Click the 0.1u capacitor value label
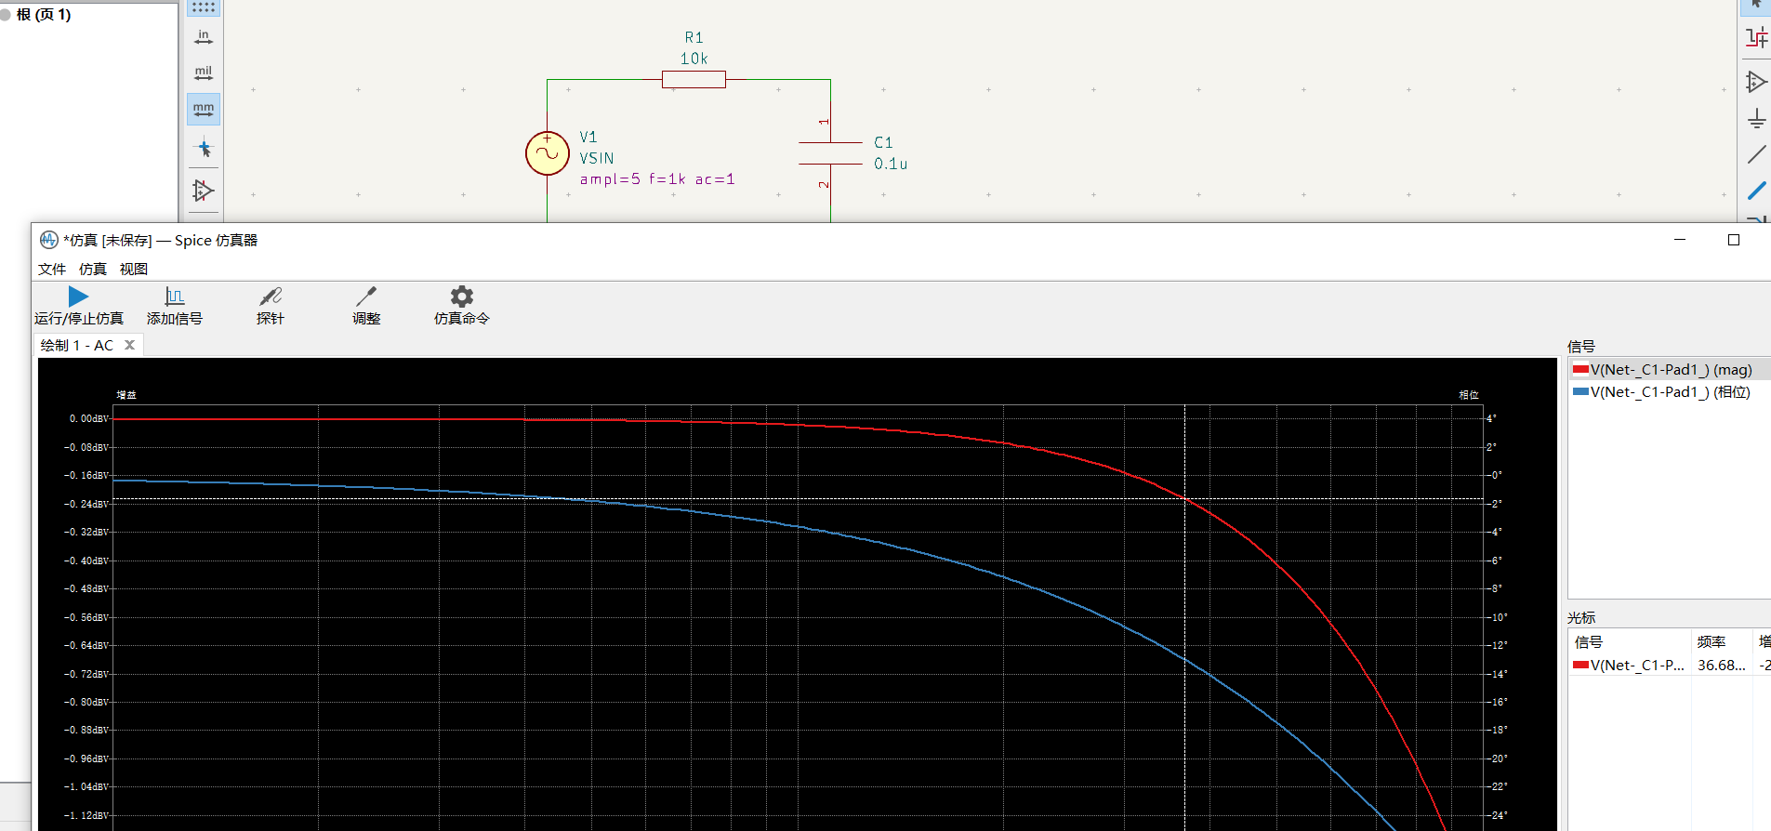Viewport: 1771px width, 831px height. [891, 164]
